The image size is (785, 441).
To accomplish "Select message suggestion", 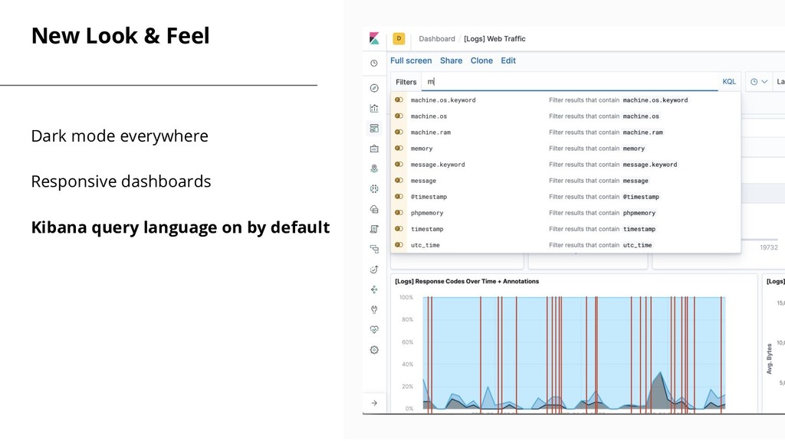I will point(566,181).
